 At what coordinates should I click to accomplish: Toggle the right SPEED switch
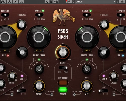pos(104,91)
